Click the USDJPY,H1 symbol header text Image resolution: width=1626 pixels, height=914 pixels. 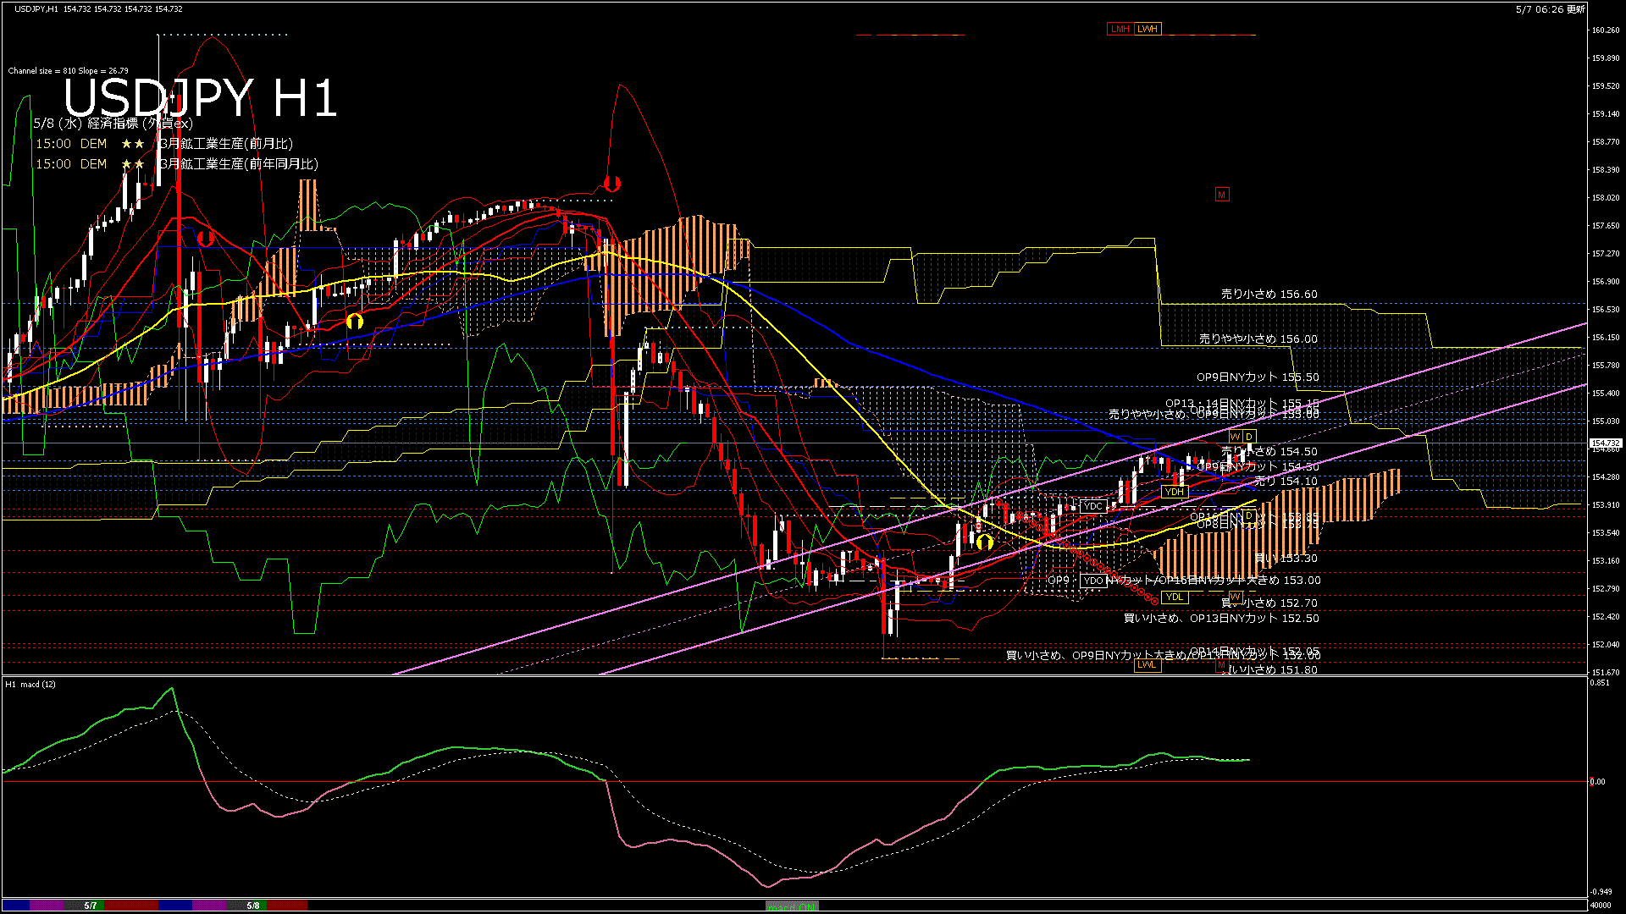click(x=36, y=8)
